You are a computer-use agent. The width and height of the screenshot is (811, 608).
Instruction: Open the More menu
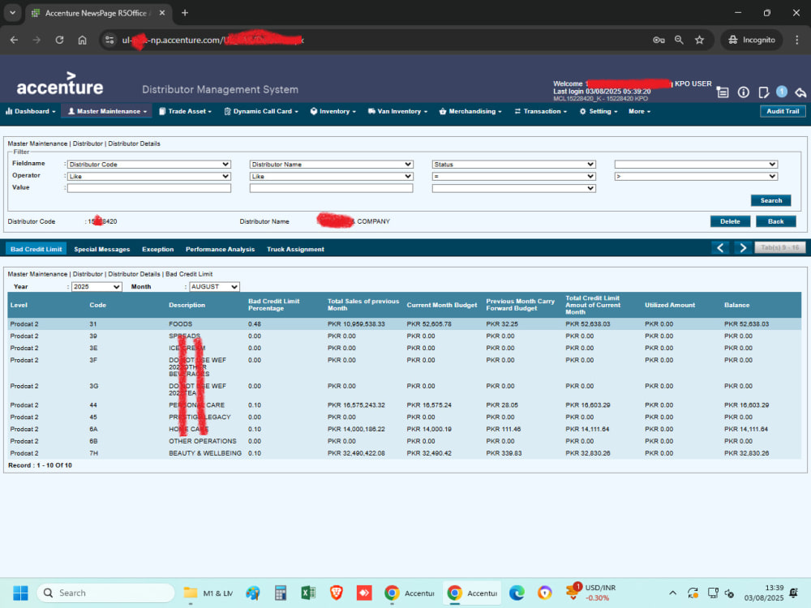[640, 111]
